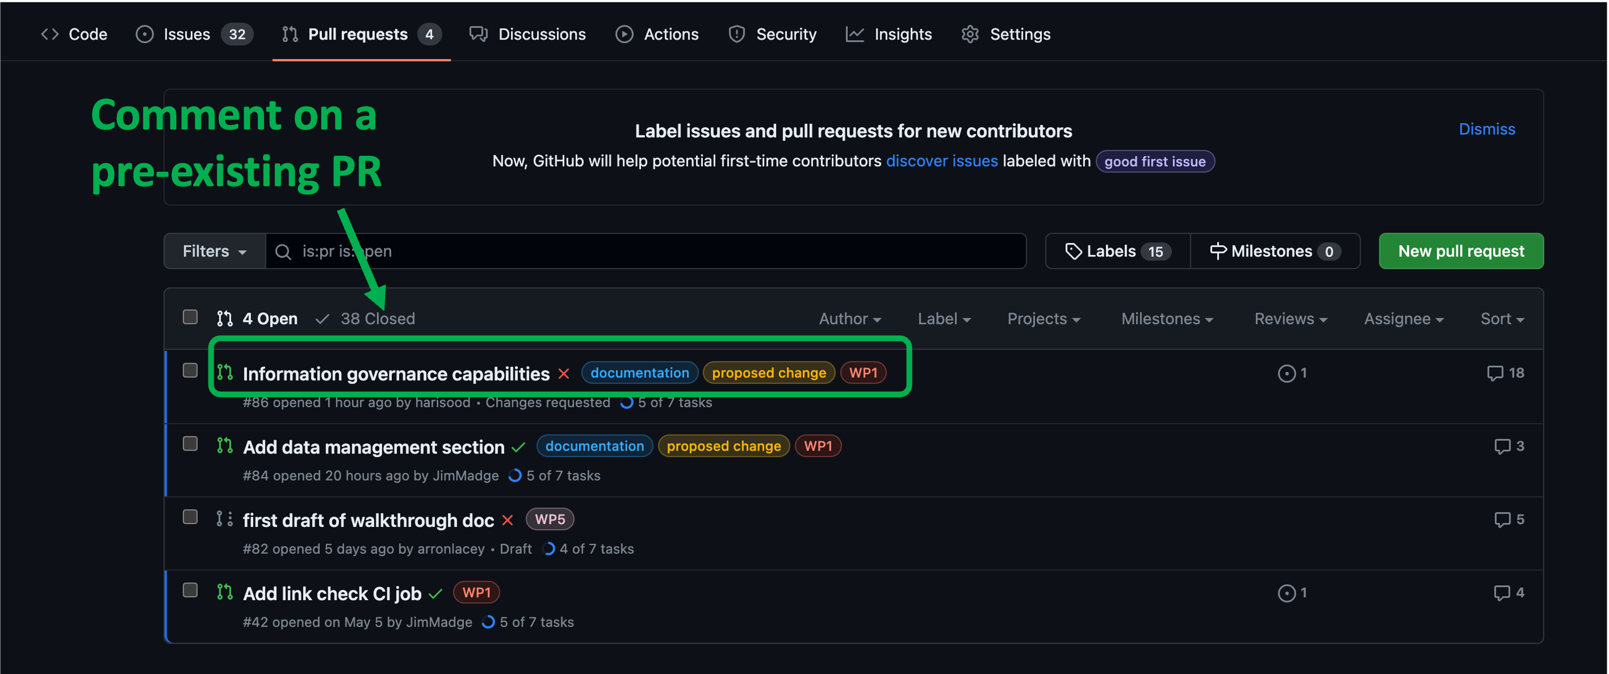The height and width of the screenshot is (674, 1609).
Task: Click WP1 label on Add data management PR
Action: 818,446
